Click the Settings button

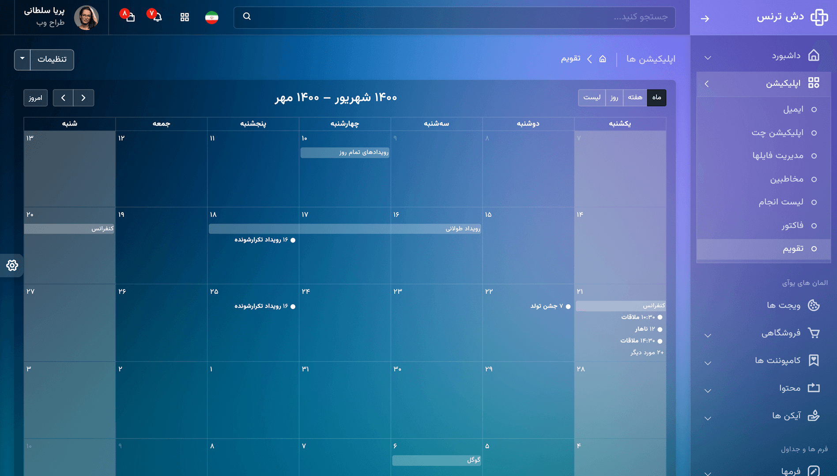[52, 59]
